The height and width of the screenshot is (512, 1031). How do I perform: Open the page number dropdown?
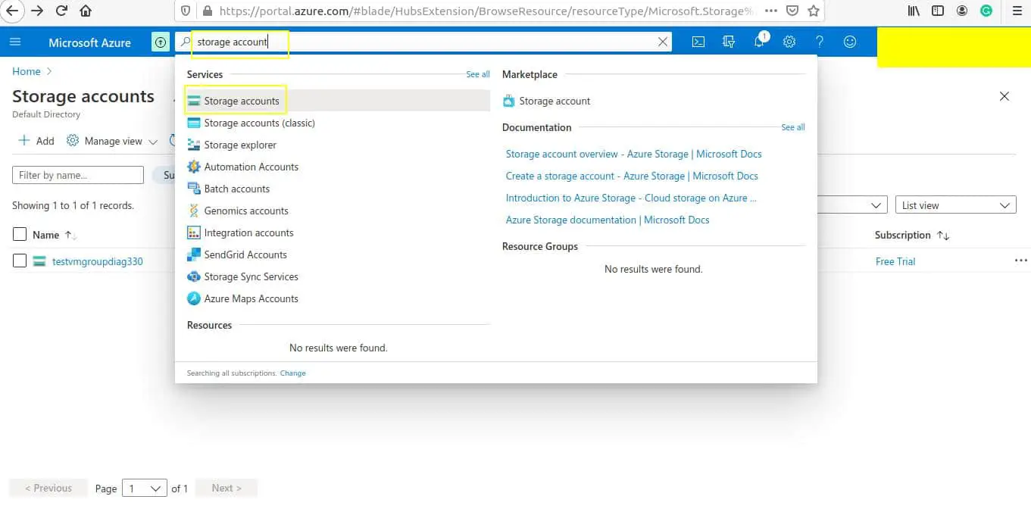[144, 488]
